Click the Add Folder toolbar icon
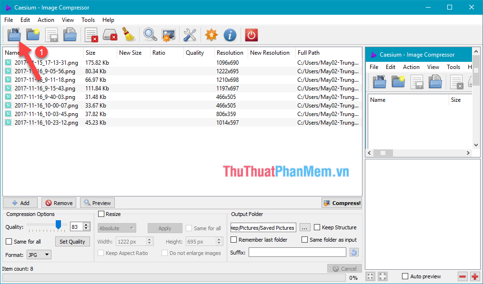The image size is (483, 284). tap(32, 35)
